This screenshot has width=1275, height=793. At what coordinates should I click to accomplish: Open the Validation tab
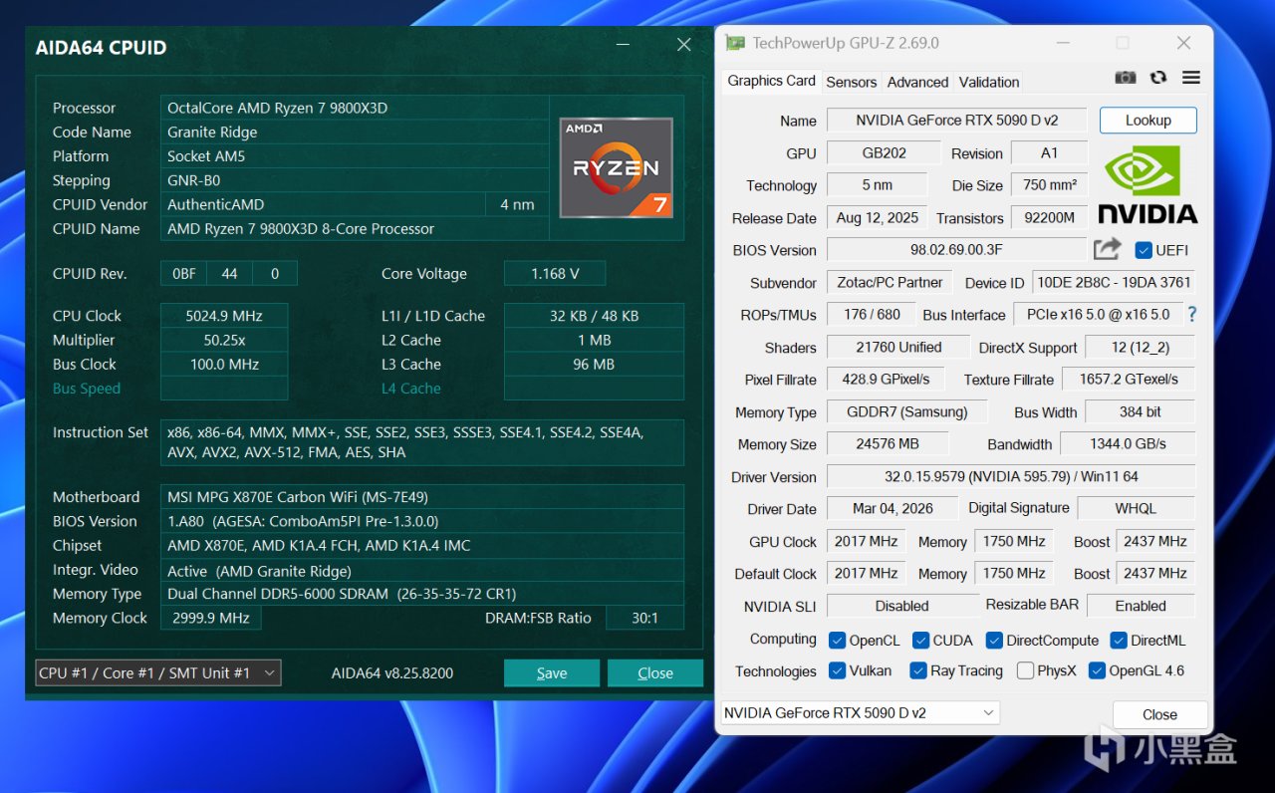(989, 82)
